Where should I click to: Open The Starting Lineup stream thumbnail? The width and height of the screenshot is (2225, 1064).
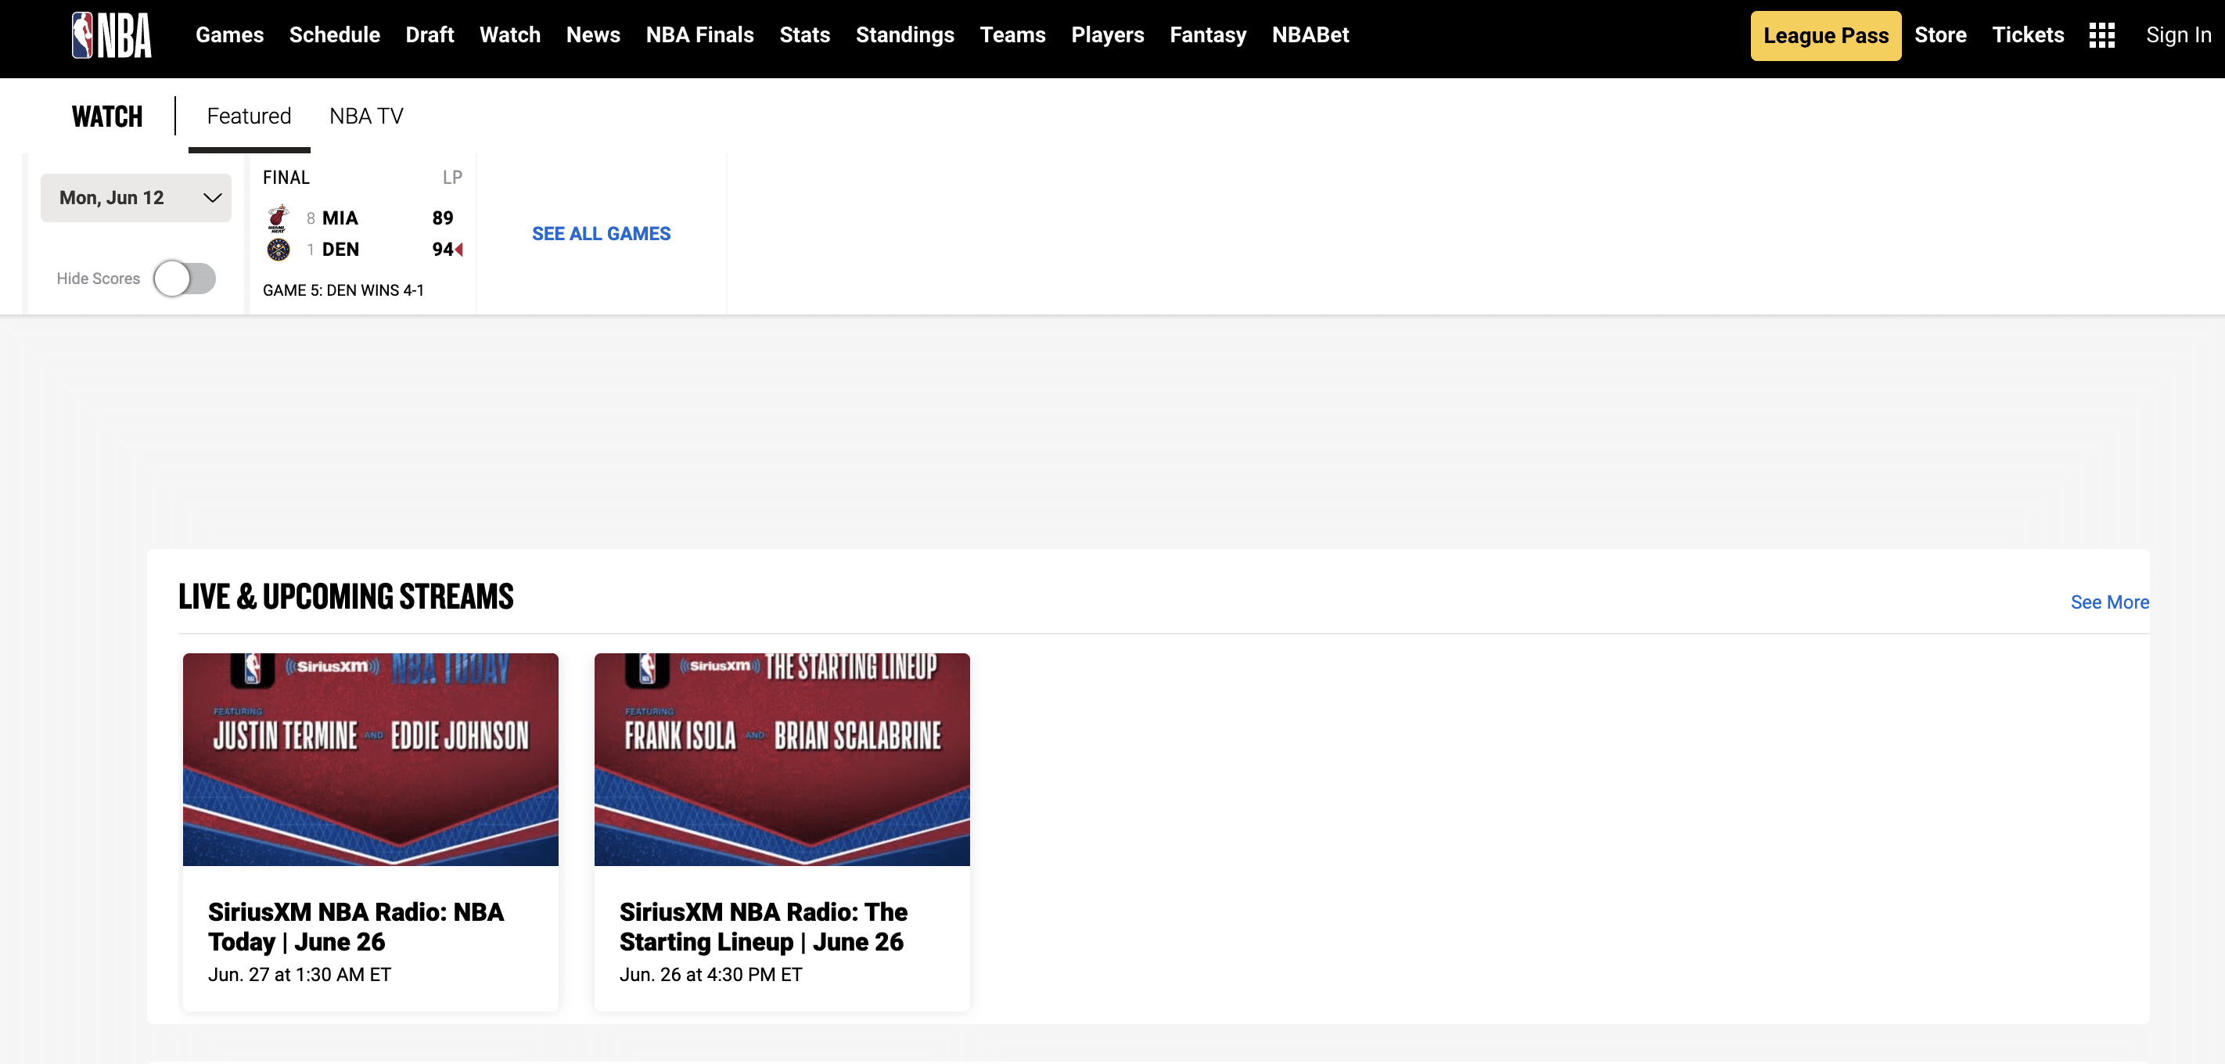tap(782, 759)
